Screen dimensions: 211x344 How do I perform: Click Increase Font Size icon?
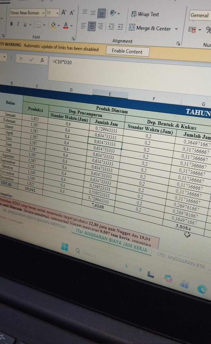64,13
